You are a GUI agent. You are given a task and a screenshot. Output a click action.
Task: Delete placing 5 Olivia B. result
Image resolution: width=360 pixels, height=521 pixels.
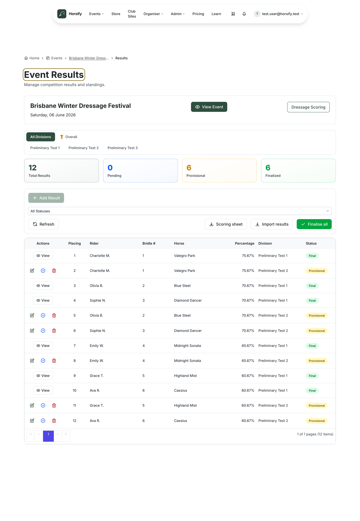[54, 315]
